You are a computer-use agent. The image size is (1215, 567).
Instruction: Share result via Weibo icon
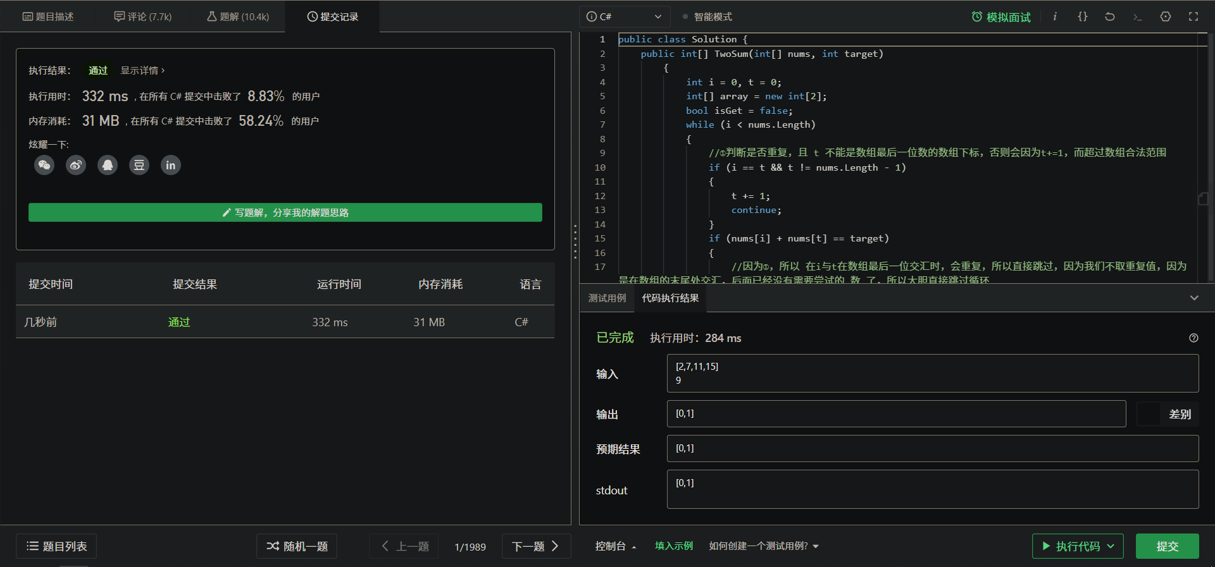76,165
